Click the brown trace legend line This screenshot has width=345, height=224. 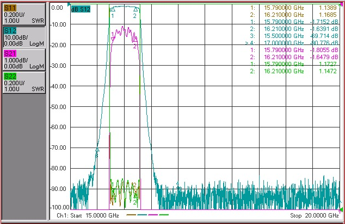tap(131, 215)
